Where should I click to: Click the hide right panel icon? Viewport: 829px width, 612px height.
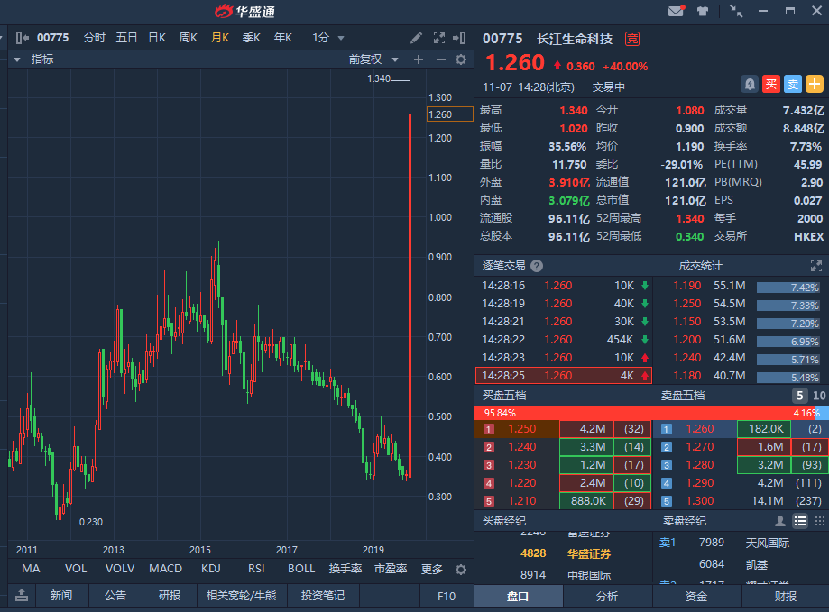459,38
